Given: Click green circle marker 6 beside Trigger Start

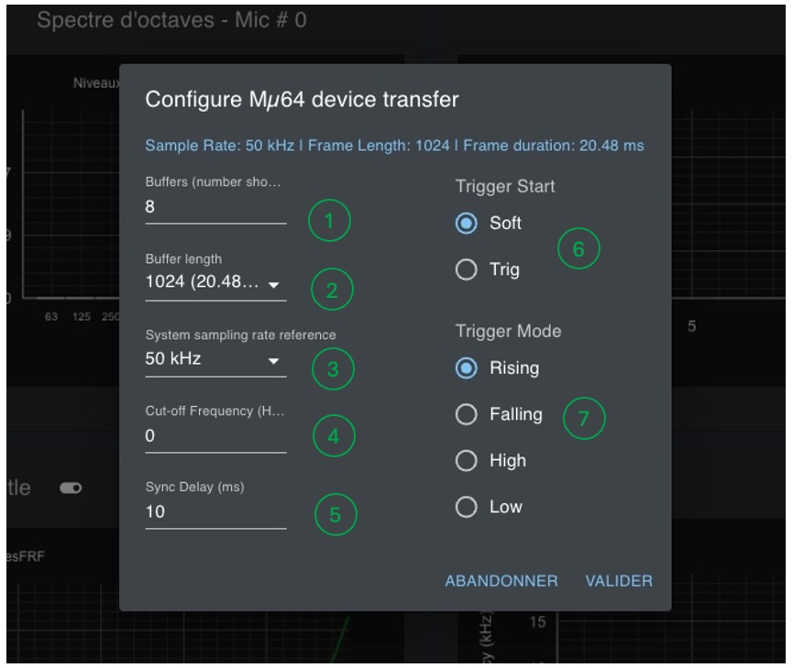Looking at the screenshot, I should coord(578,247).
